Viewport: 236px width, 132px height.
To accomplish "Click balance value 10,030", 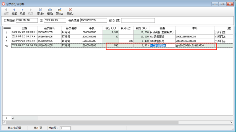I will 145,37.
